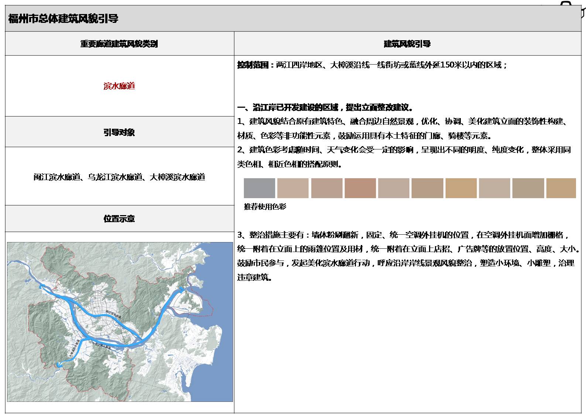Choose the second swatch, light pinkish beige
Image resolution: width=586 pixels, height=414 pixels.
click(x=292, y=188)
